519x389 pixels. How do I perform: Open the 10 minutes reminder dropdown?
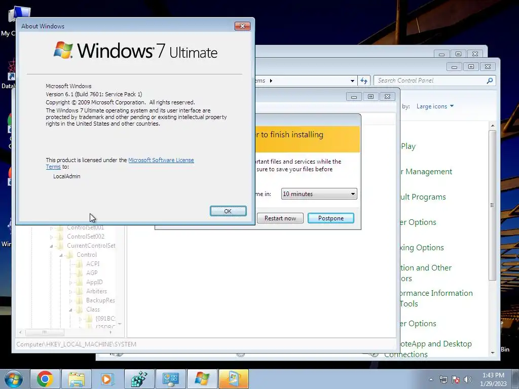click(319, 194)
